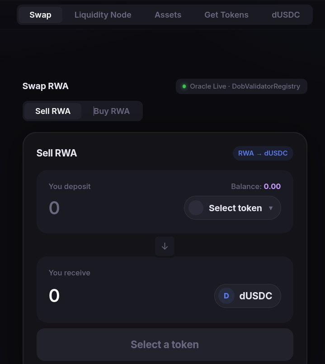The width and height of the screenshot is (325, 364).
Task: Switch to Sell RWA mode
Action: (53, 111)
